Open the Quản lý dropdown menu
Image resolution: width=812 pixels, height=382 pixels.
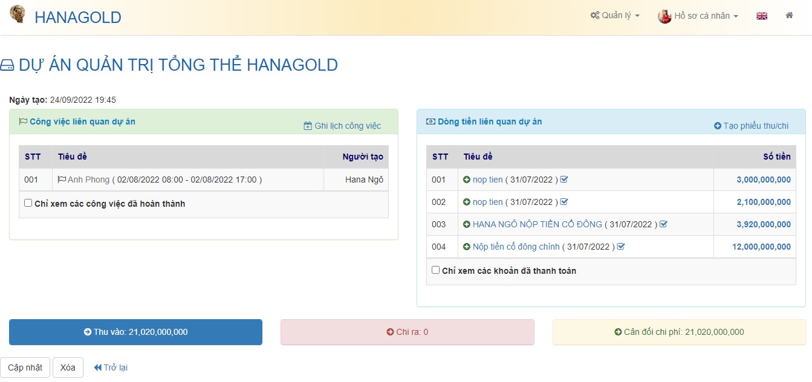615,16
